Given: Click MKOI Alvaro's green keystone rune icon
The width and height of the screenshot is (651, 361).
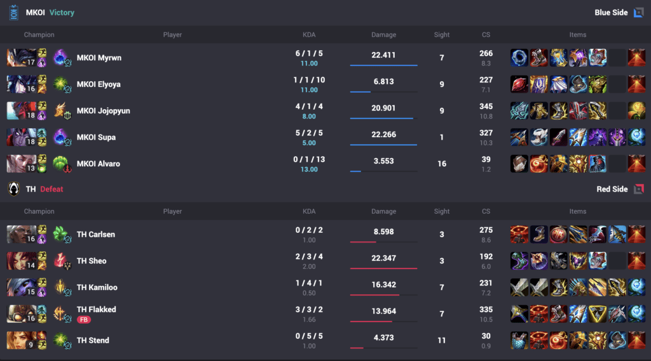Looking at the screenshot, I should [x=62, y=164].
